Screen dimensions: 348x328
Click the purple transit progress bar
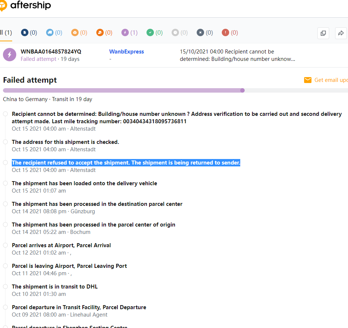tap(122, 90)
